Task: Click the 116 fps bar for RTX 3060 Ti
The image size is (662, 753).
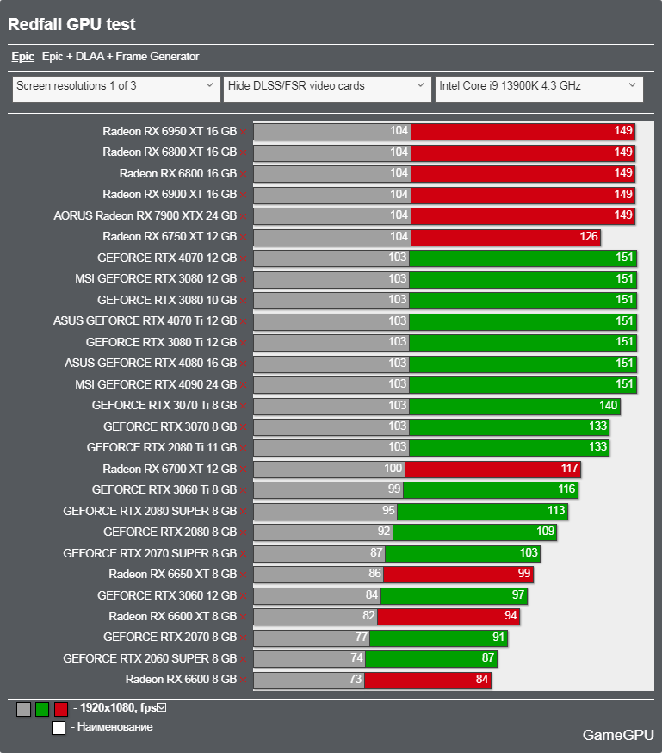Action: (x=491, y=490)
